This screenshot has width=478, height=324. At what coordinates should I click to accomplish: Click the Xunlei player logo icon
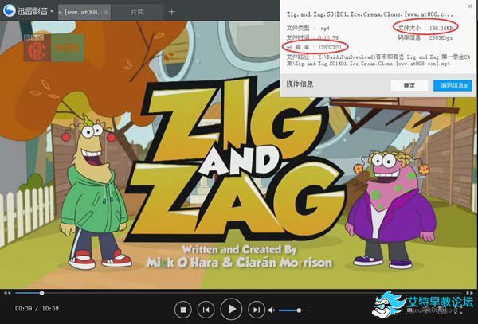point(9,10)
